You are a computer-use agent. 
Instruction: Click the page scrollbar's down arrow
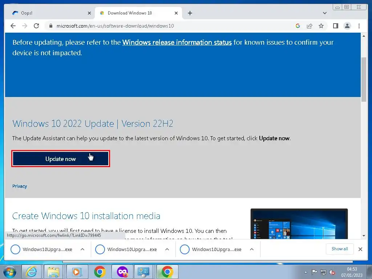pos(364,236)
